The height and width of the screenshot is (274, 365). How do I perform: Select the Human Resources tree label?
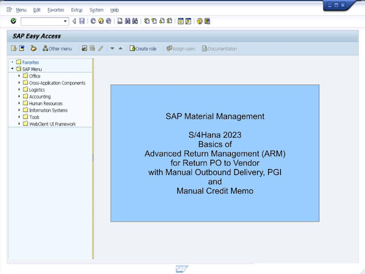[46, 103]
